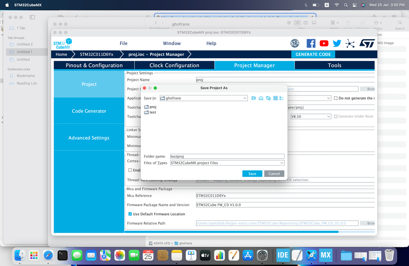
Task: Open Keynote from the dock
Action: point(191,255)
